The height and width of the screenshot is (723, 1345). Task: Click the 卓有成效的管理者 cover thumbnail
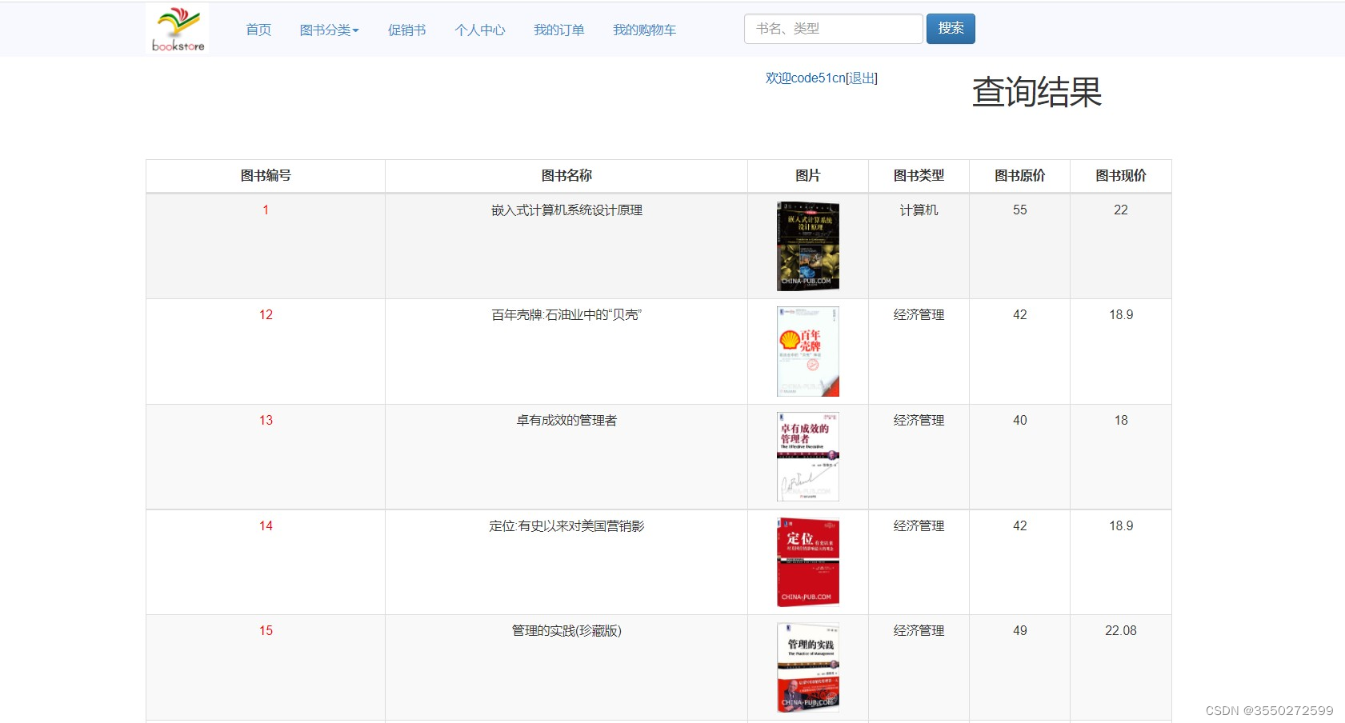tap(807, 456)
